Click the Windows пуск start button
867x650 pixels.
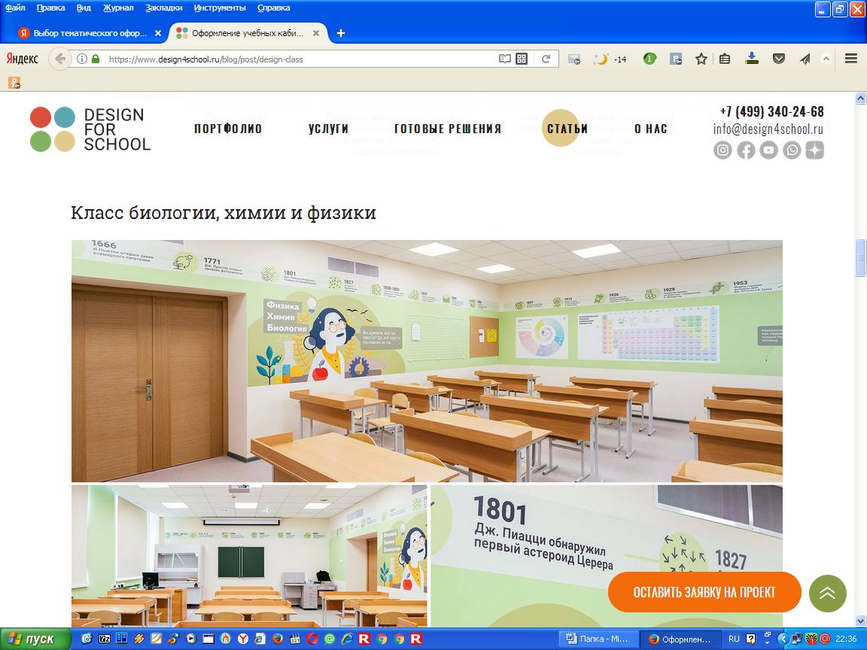[x=35, y=639]
